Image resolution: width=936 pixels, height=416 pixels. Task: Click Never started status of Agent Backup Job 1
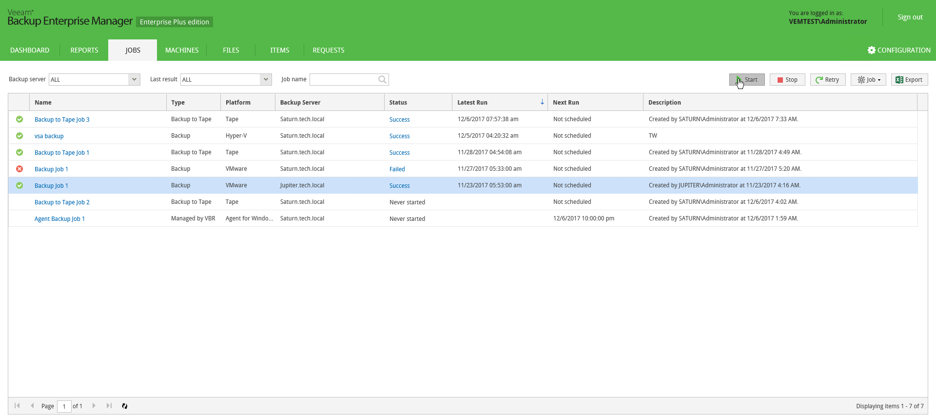tap(407, 219)
